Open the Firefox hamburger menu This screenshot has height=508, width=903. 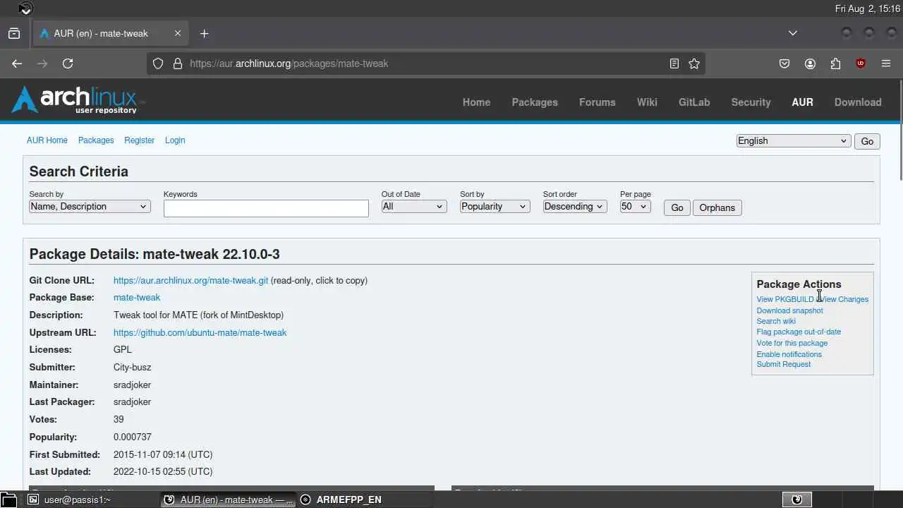point(886,64)
